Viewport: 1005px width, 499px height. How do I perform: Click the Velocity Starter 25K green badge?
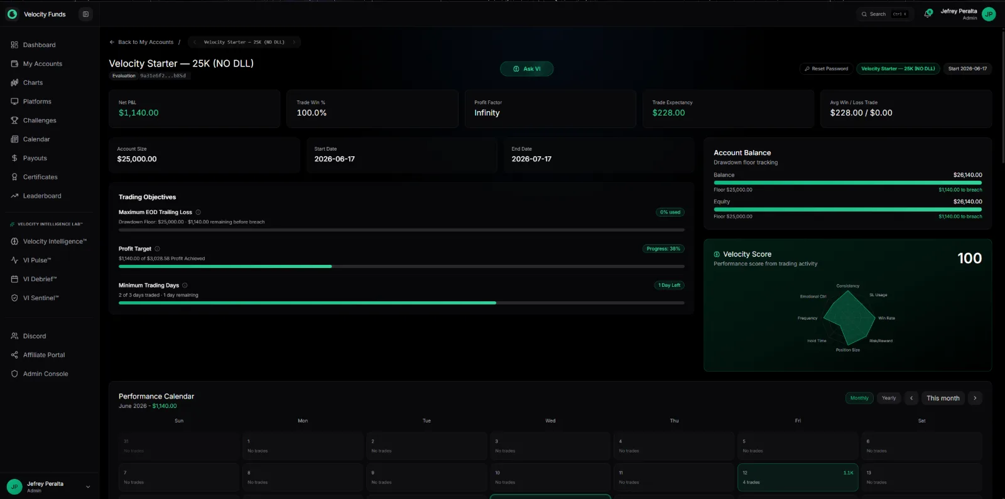click(898, 68)
